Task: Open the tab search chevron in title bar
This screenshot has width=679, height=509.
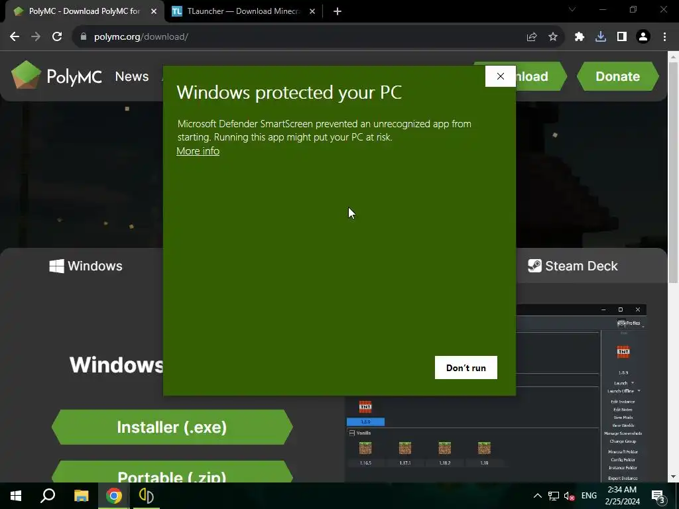Action: tap(572, 9)
